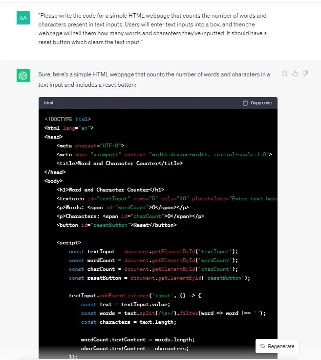This screenshot has width=321, height=360.
Task: Click the user avatar labeled AA
Action: 23,18
